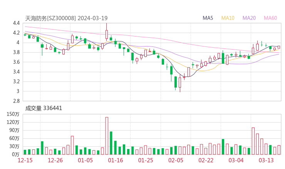The image size is (285, 169).
Task: Click the 12-26 date label
Action: click(x=55, y=160)
